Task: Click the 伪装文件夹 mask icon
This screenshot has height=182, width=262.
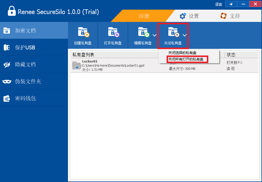Action: point(7,82)
